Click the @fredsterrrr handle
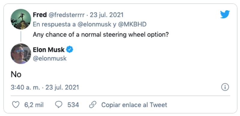240x116 pixels. pos(66,15)
